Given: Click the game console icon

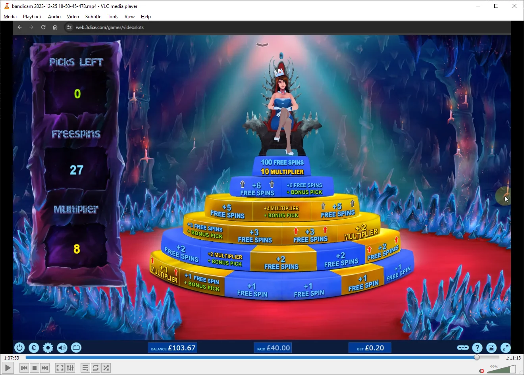Looking at the screenshot, I should click(x=76, y=348).
